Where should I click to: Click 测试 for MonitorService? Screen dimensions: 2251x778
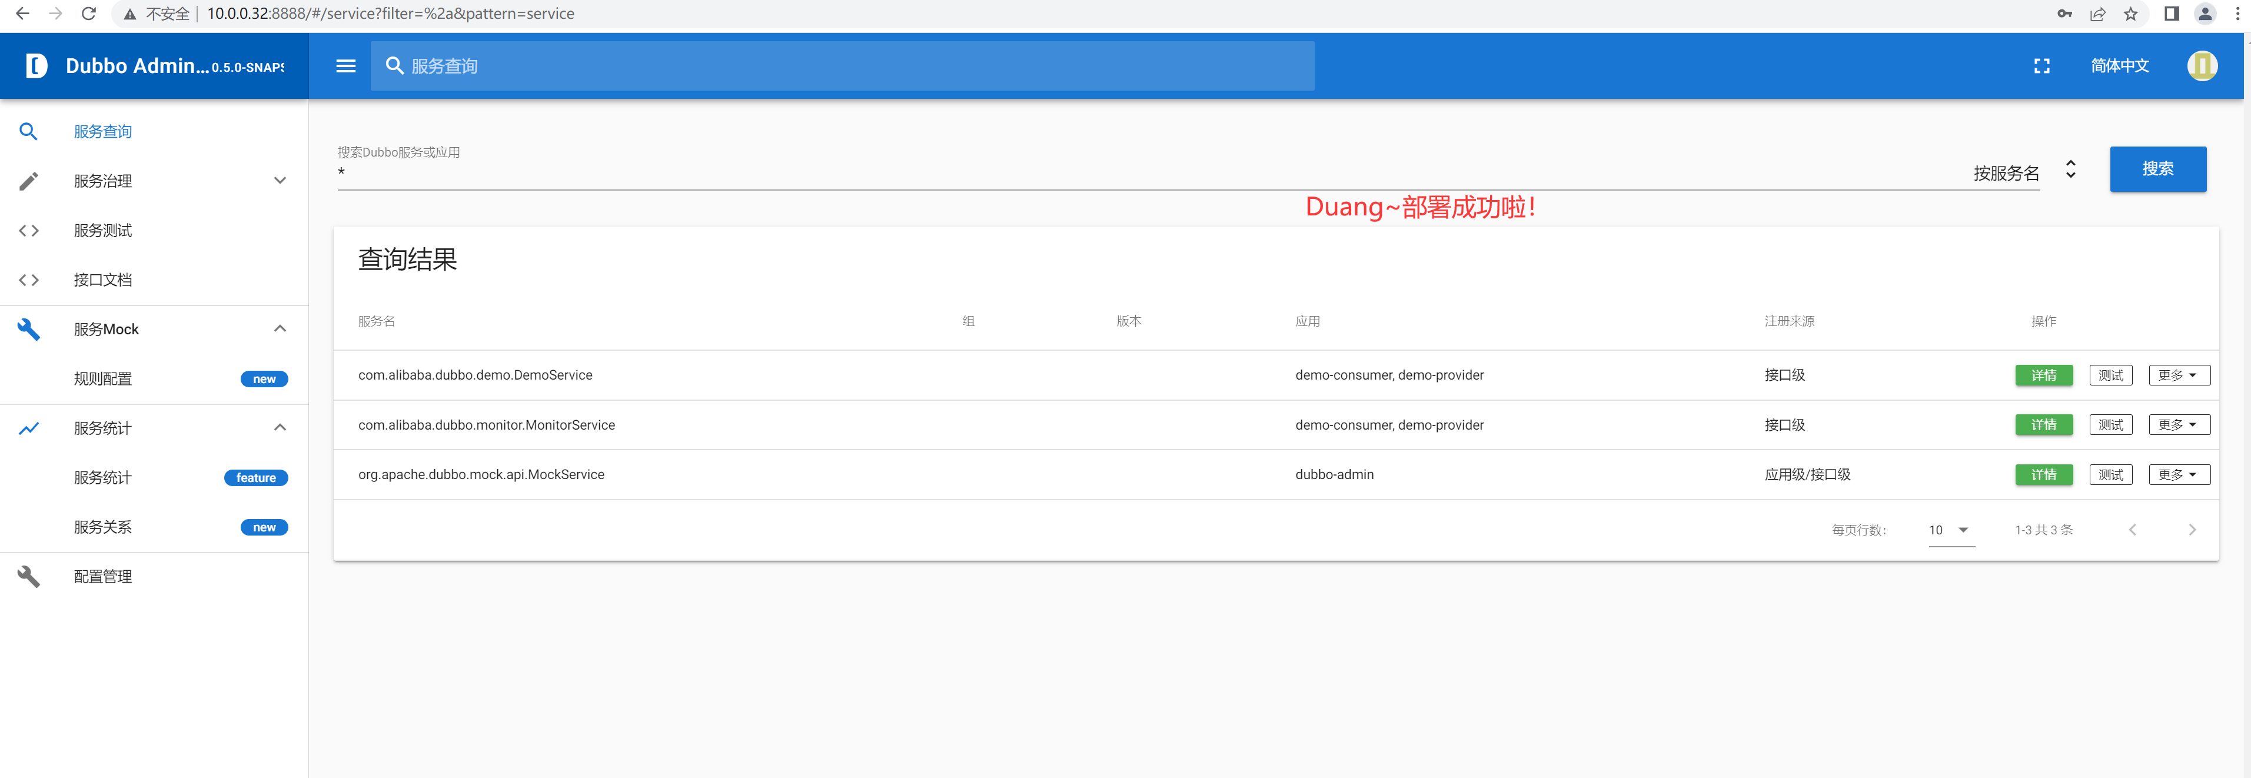click(2110, 425)
